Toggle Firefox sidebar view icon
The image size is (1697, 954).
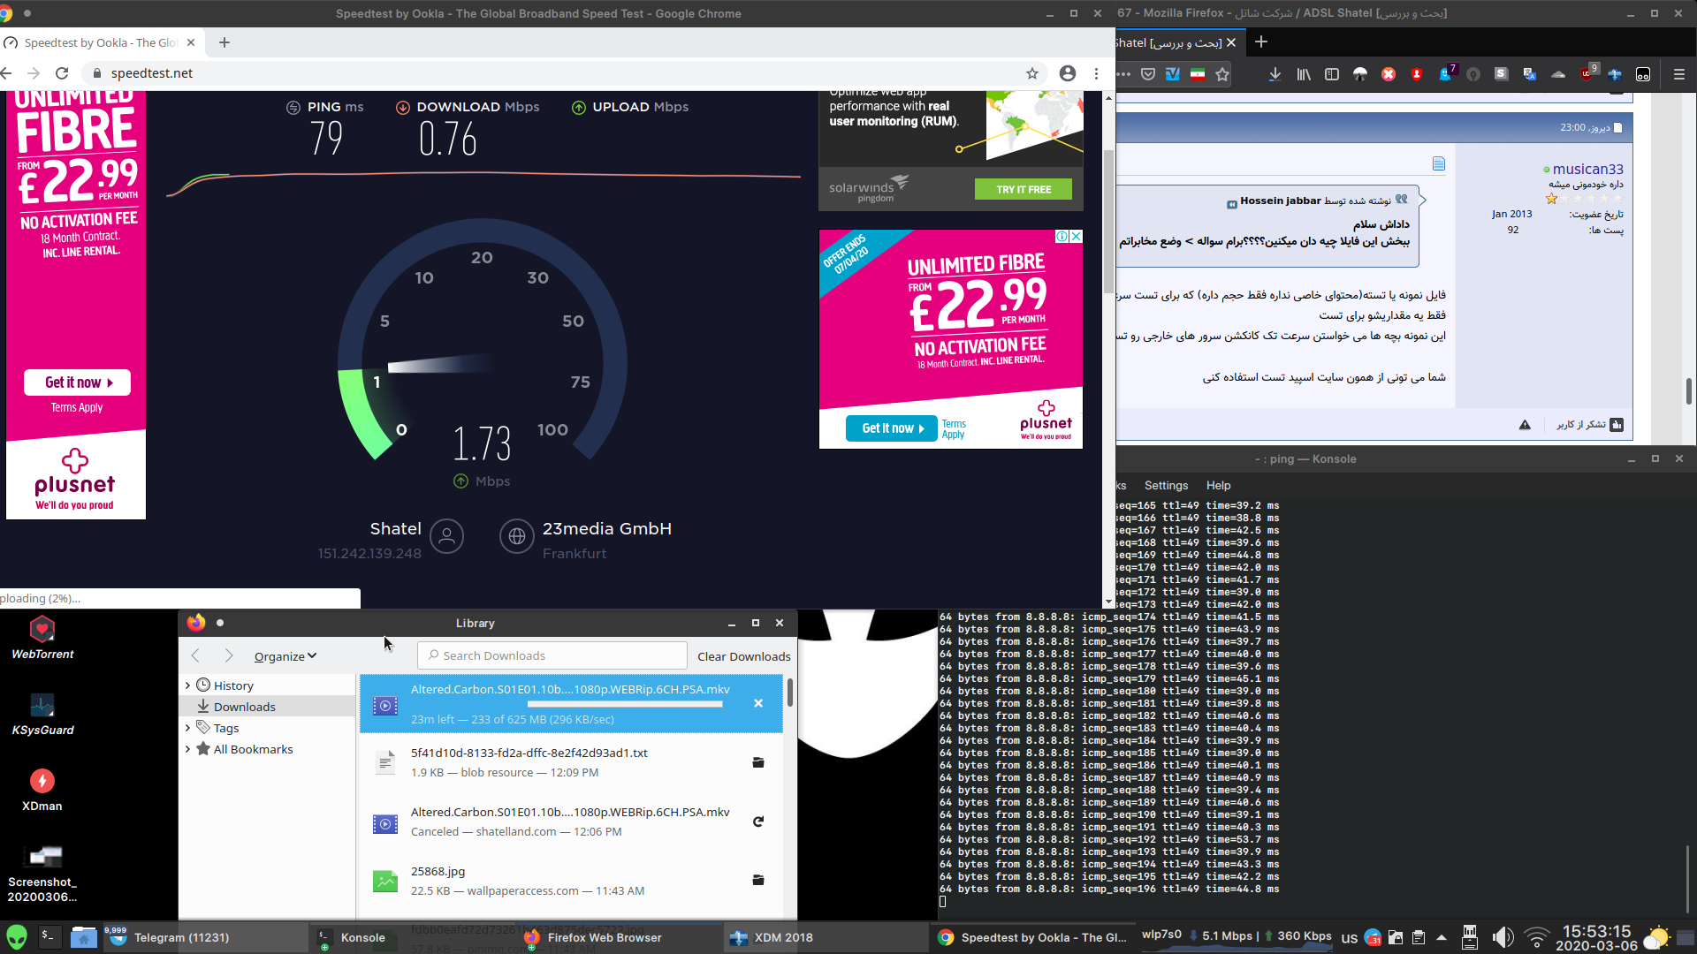coord(1332,75)
